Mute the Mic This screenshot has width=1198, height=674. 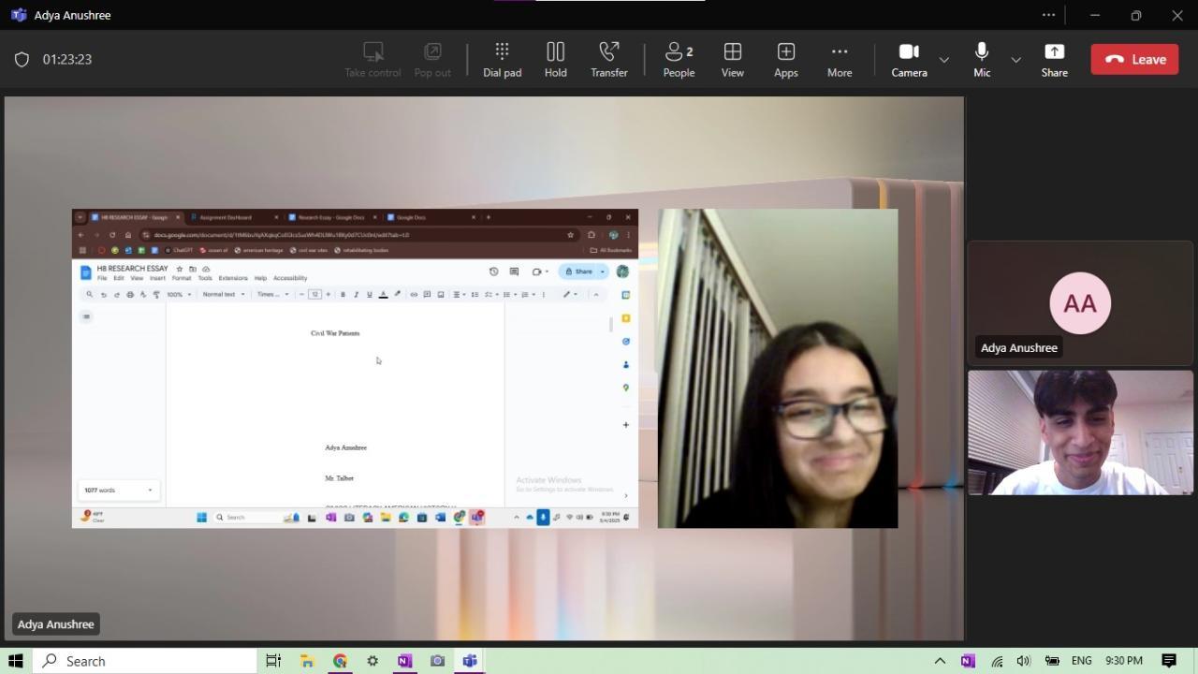(x=981, y=59)
